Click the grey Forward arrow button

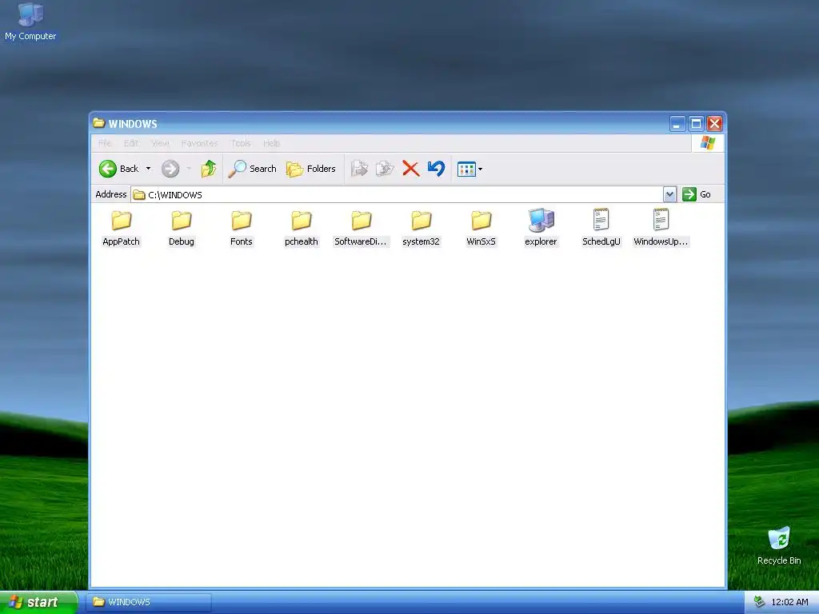[170, 169]
